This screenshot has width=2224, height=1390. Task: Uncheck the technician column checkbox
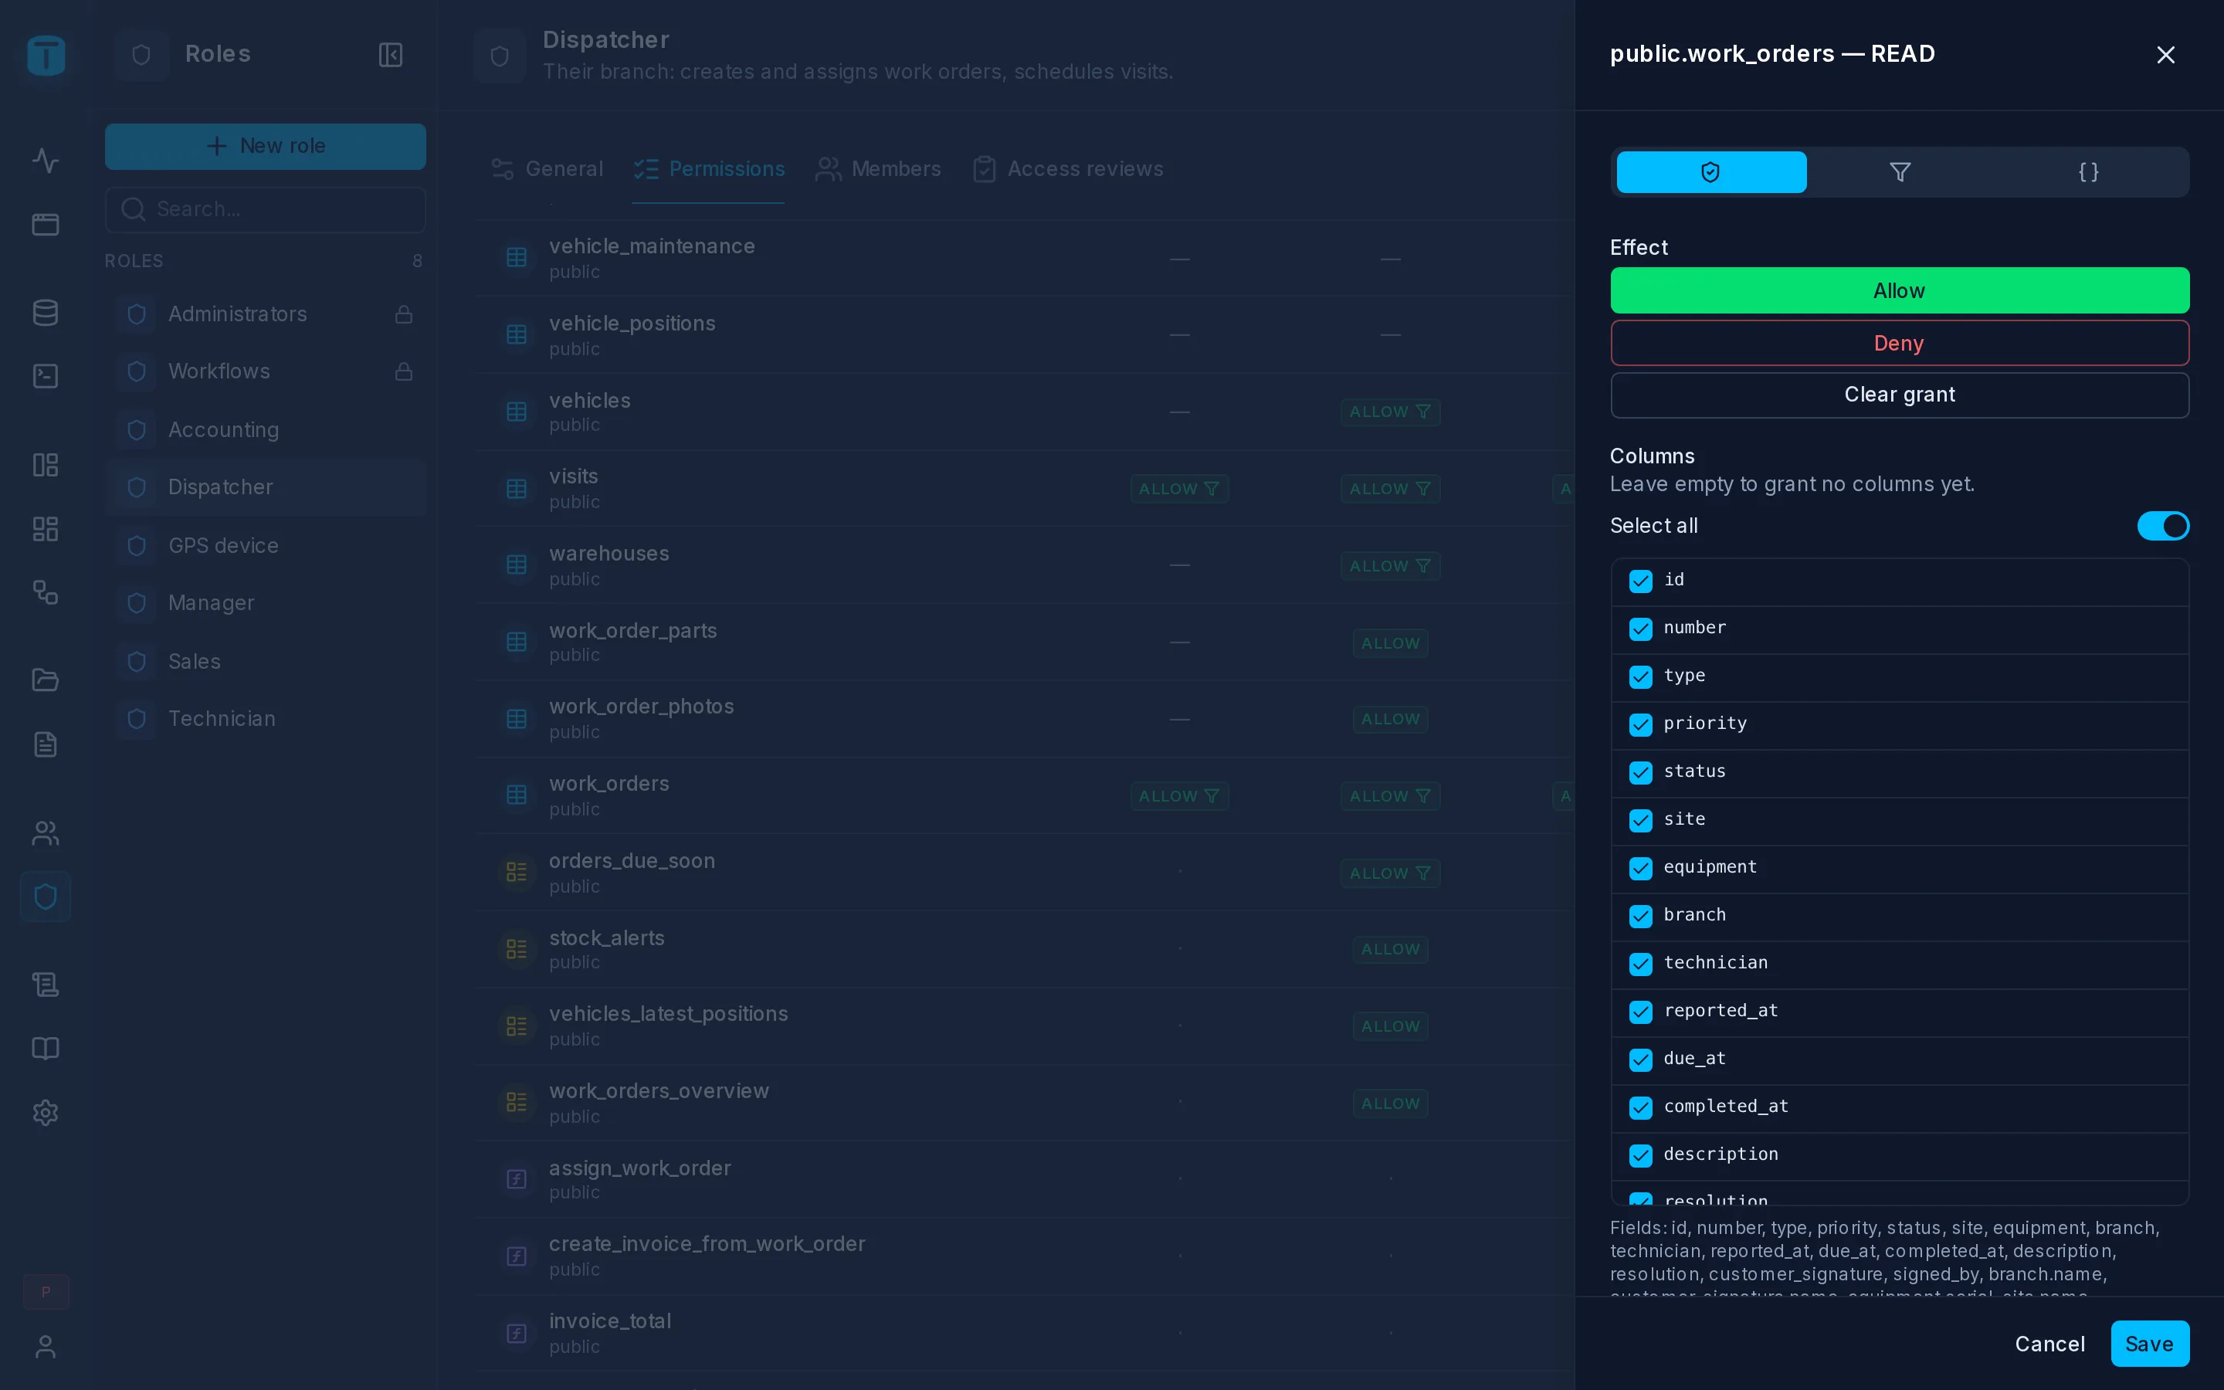pyautogui.click(x=1640, y=964)
